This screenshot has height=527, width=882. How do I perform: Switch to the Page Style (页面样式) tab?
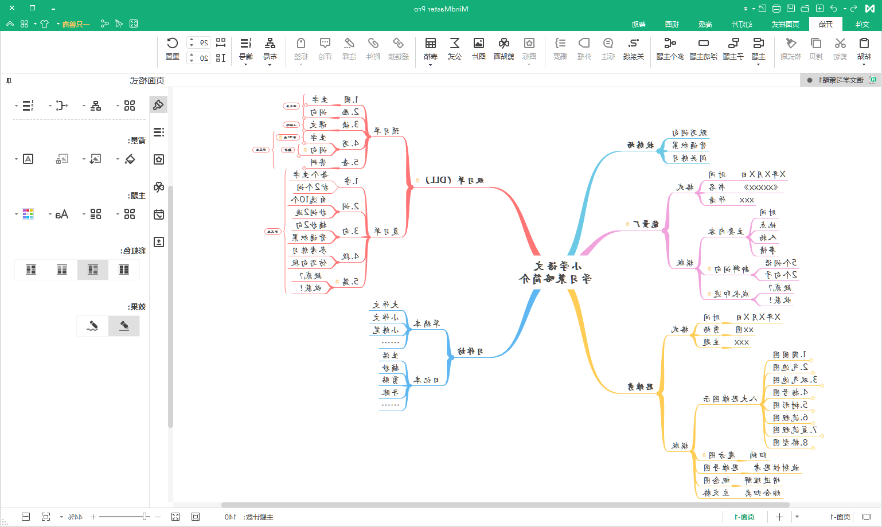click(x=785, y=24)
